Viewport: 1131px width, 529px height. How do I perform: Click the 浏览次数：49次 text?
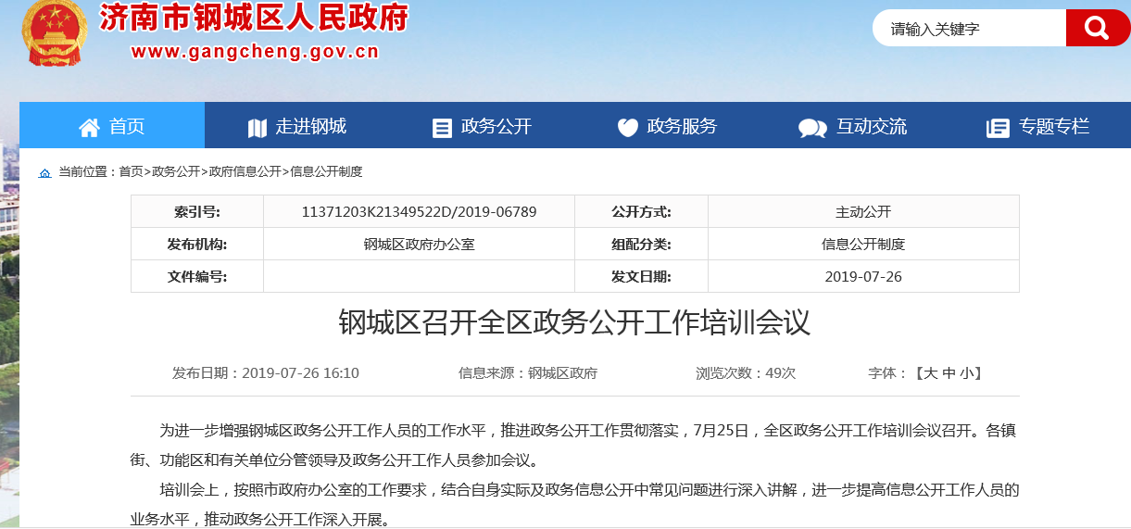pyautogui.click(x=746, y=373)
